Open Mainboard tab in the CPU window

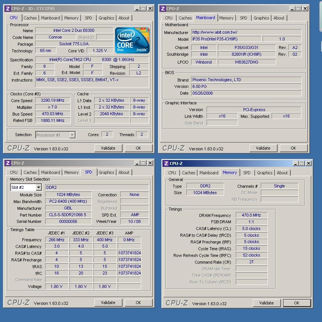pos(50,18)
